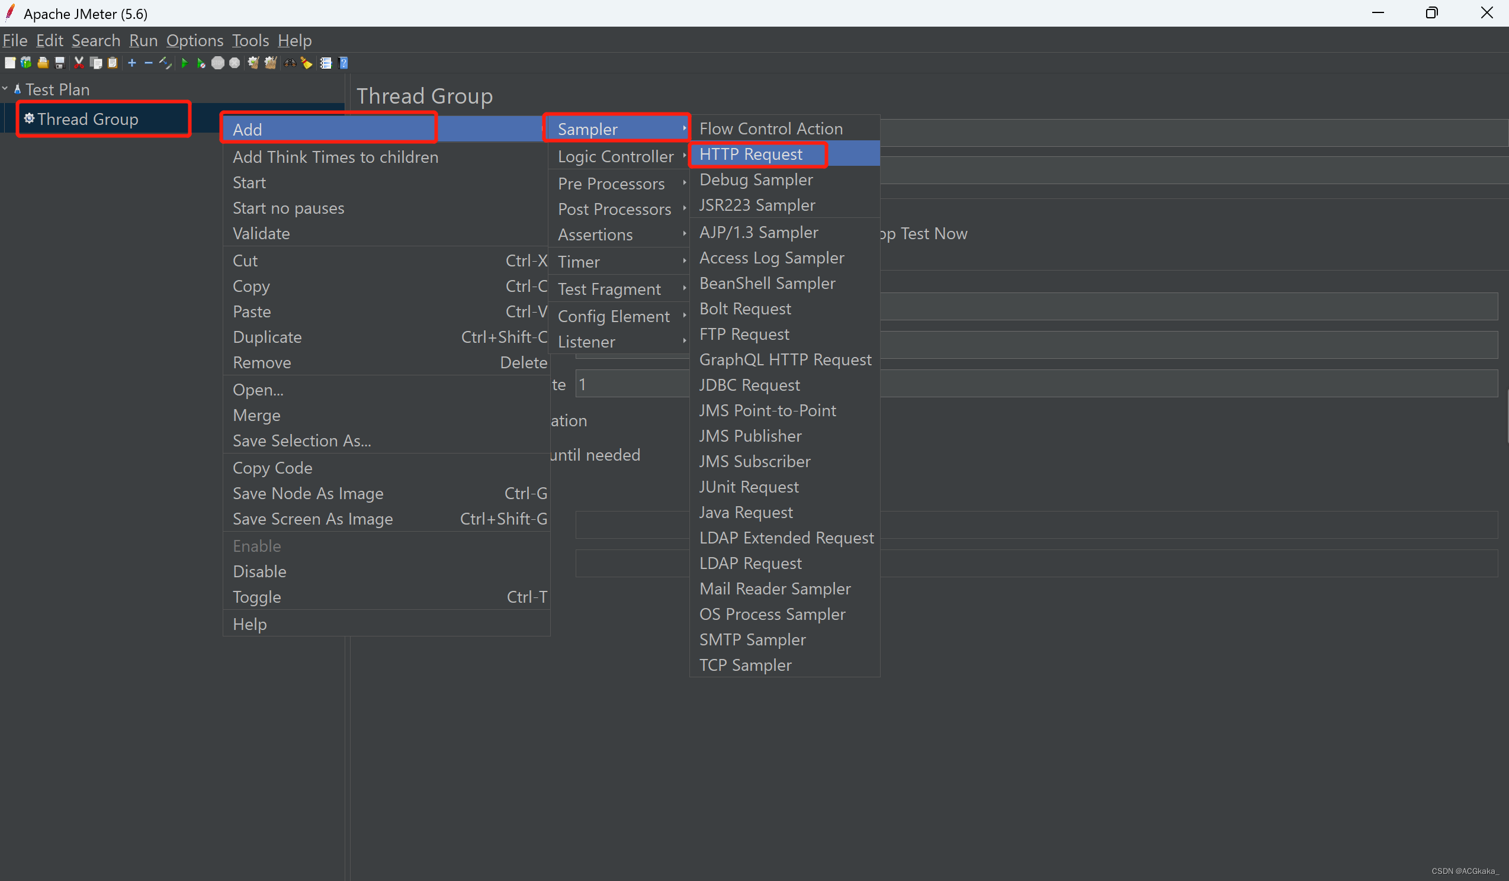The height and width of the screenshot is (881, 1509).
Task: Choose Remove in the context menu
Action: [386, 362]
